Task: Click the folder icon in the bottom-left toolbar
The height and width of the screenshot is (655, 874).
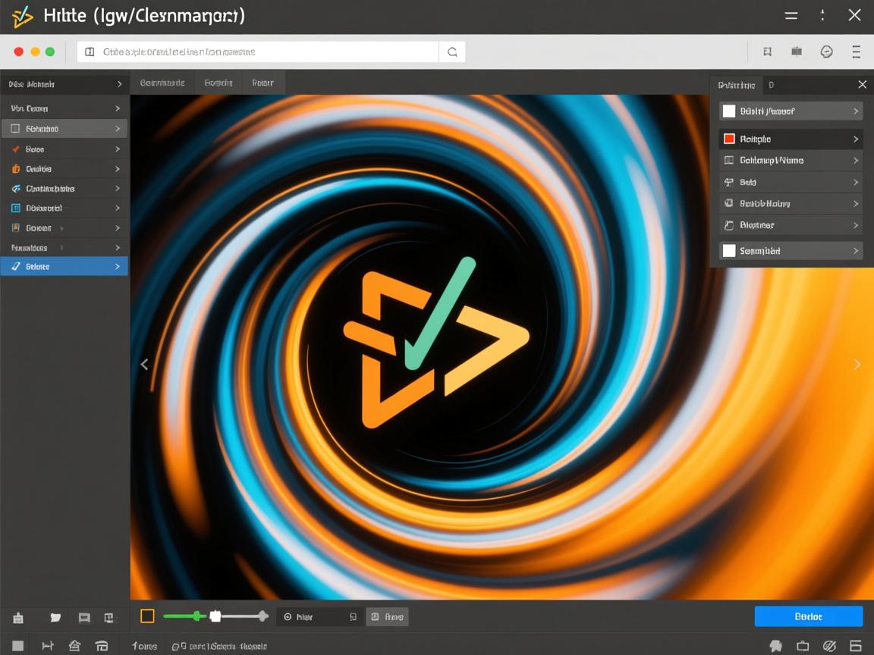Action: (55, 617)
